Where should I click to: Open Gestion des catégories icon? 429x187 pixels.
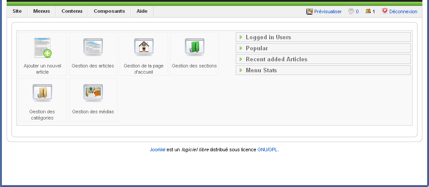(42, 93)
